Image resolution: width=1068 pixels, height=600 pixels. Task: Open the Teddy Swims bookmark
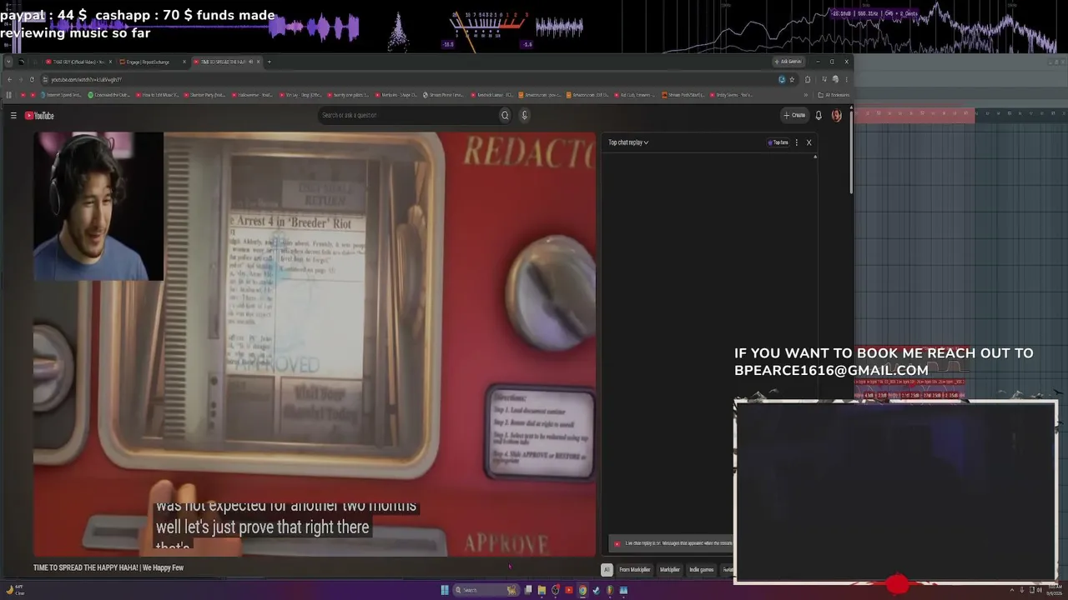[732, 95]
